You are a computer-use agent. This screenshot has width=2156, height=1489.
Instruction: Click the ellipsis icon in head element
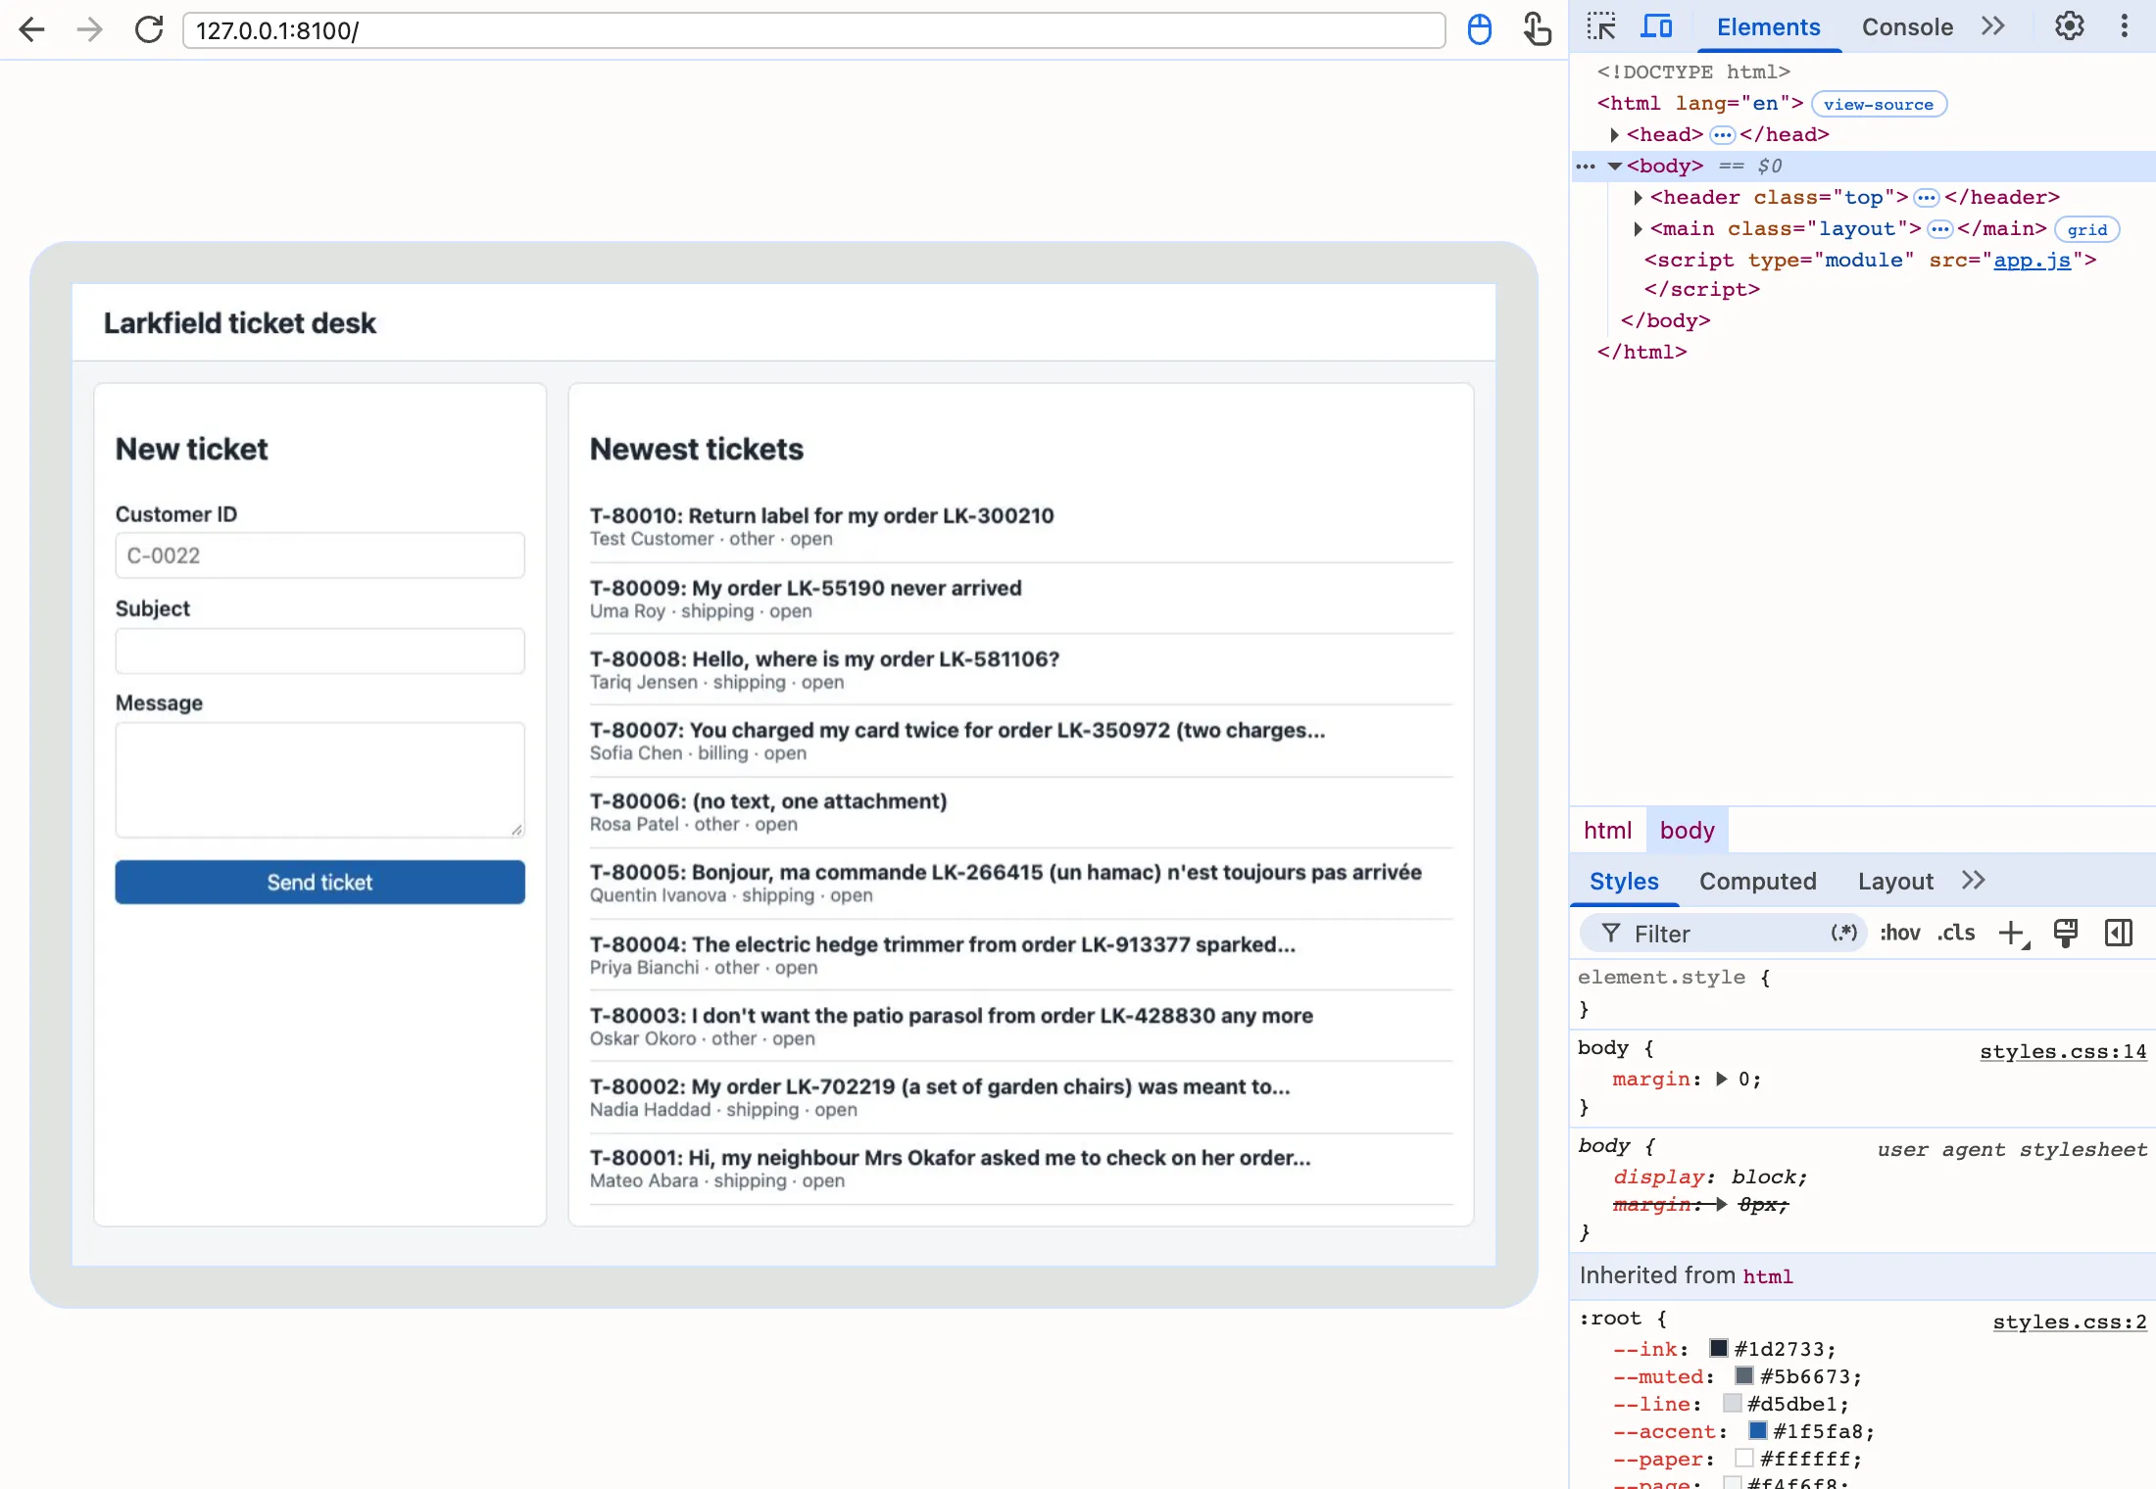point(1722,135)
